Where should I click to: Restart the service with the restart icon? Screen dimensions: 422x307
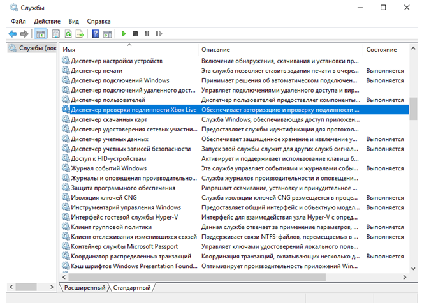159,34
